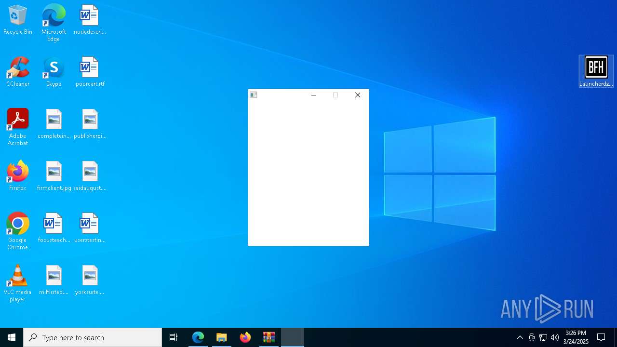Activate the blank window's taskbar button

pos(293,337)
